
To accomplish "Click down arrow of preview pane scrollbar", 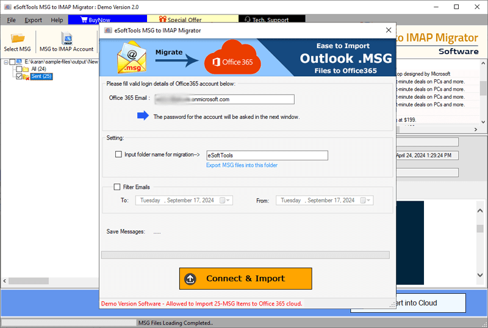I will 480,275.
